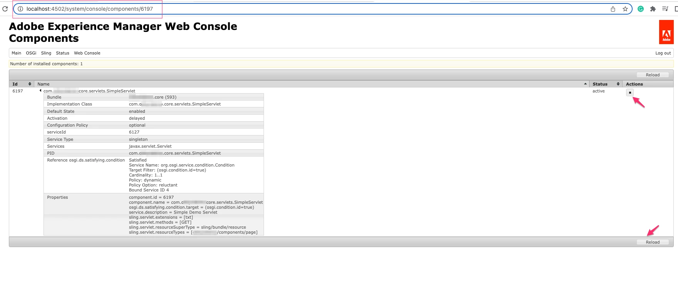
Task: Stop component 6197 with the square action button
Action: click(630, 92)
